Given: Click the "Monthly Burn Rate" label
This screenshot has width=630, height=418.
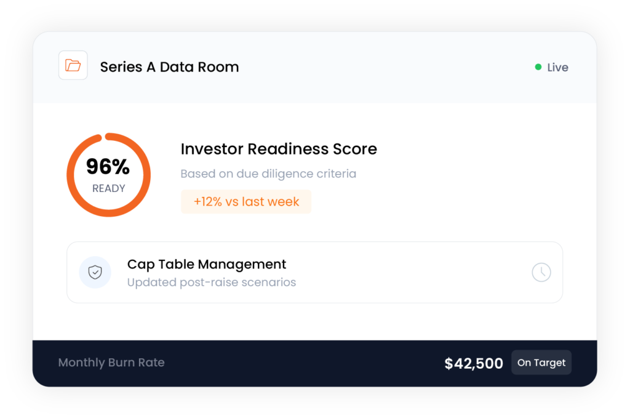Looking at the screenshot, I should 111,363.
